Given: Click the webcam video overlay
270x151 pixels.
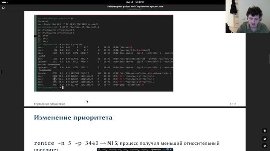Looking at the screenshot, I should point(248,16).
